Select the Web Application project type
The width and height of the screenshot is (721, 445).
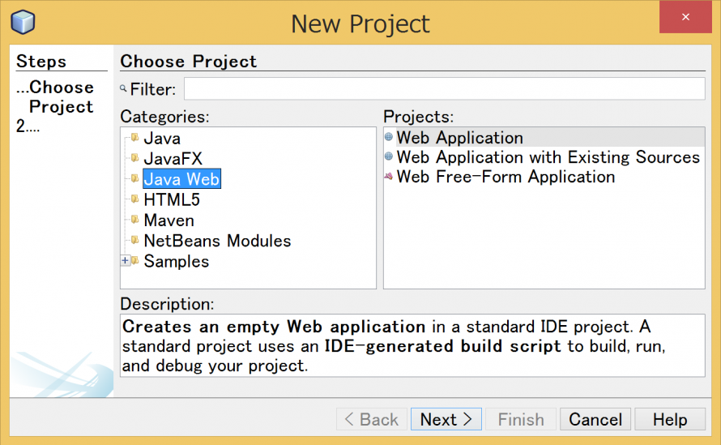(459, 138)
